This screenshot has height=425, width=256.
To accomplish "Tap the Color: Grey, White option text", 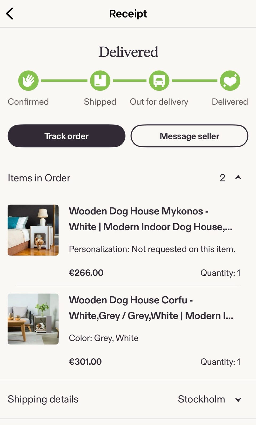I will tap(103, 338).
